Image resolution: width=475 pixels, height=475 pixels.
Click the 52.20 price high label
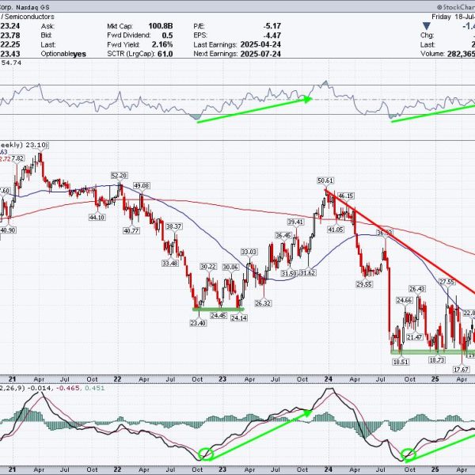pyautogui.click(x=119, y=176)
